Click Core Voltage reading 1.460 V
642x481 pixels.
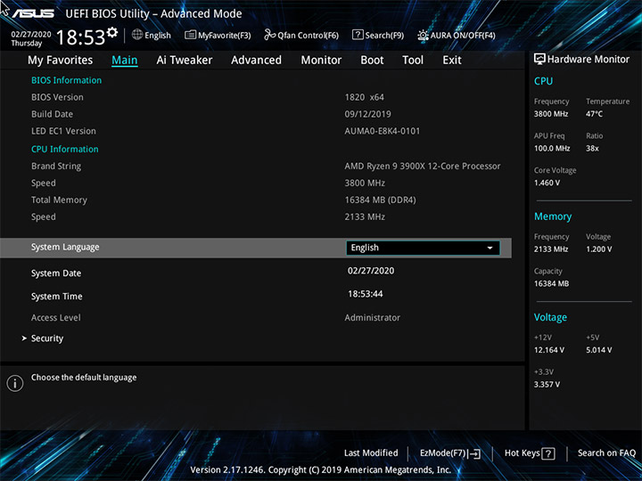coord(547,183)
